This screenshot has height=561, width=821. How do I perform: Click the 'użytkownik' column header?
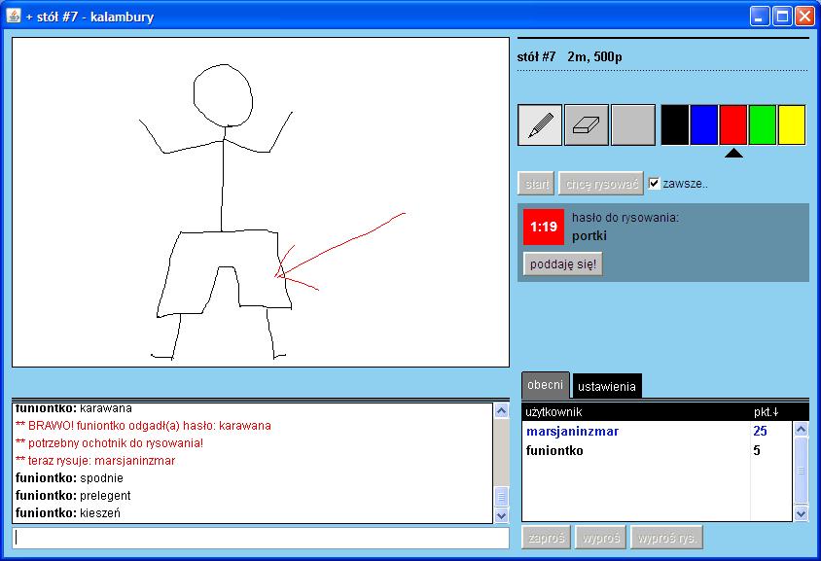553,412
